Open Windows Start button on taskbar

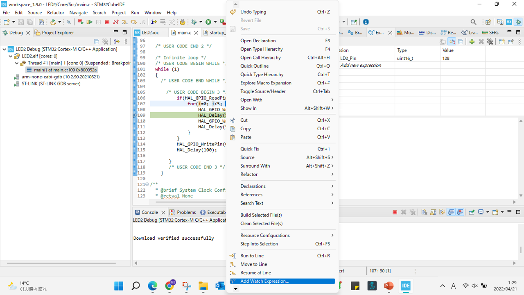119,286
